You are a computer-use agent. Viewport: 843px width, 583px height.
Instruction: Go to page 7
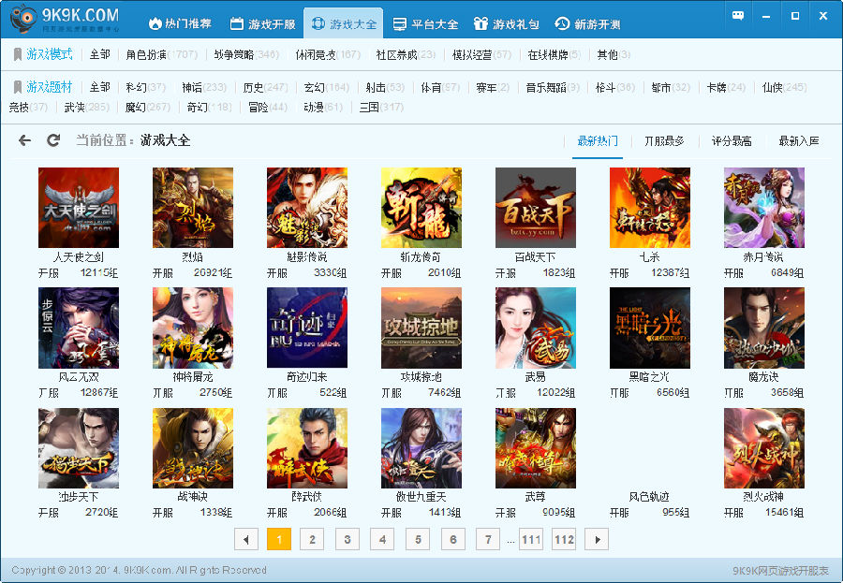tap(488, 539)
